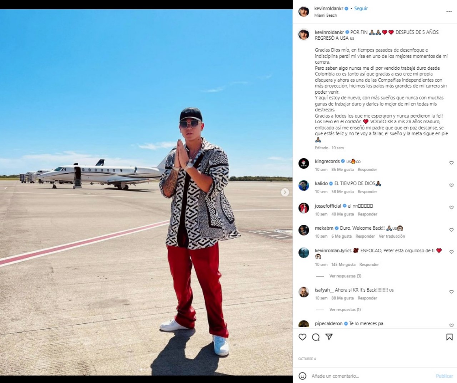Click the Publicar button
The image size is (457, 383).
[x=445, y=376]
